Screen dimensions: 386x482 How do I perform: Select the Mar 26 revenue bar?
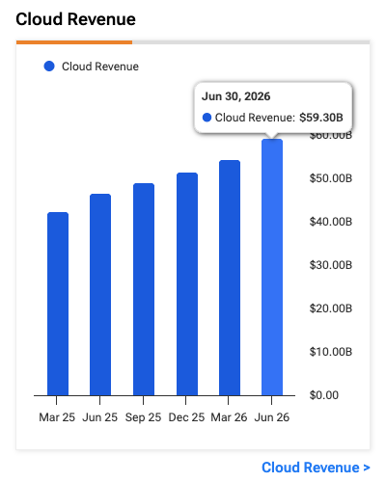click(x=230, y=278)
